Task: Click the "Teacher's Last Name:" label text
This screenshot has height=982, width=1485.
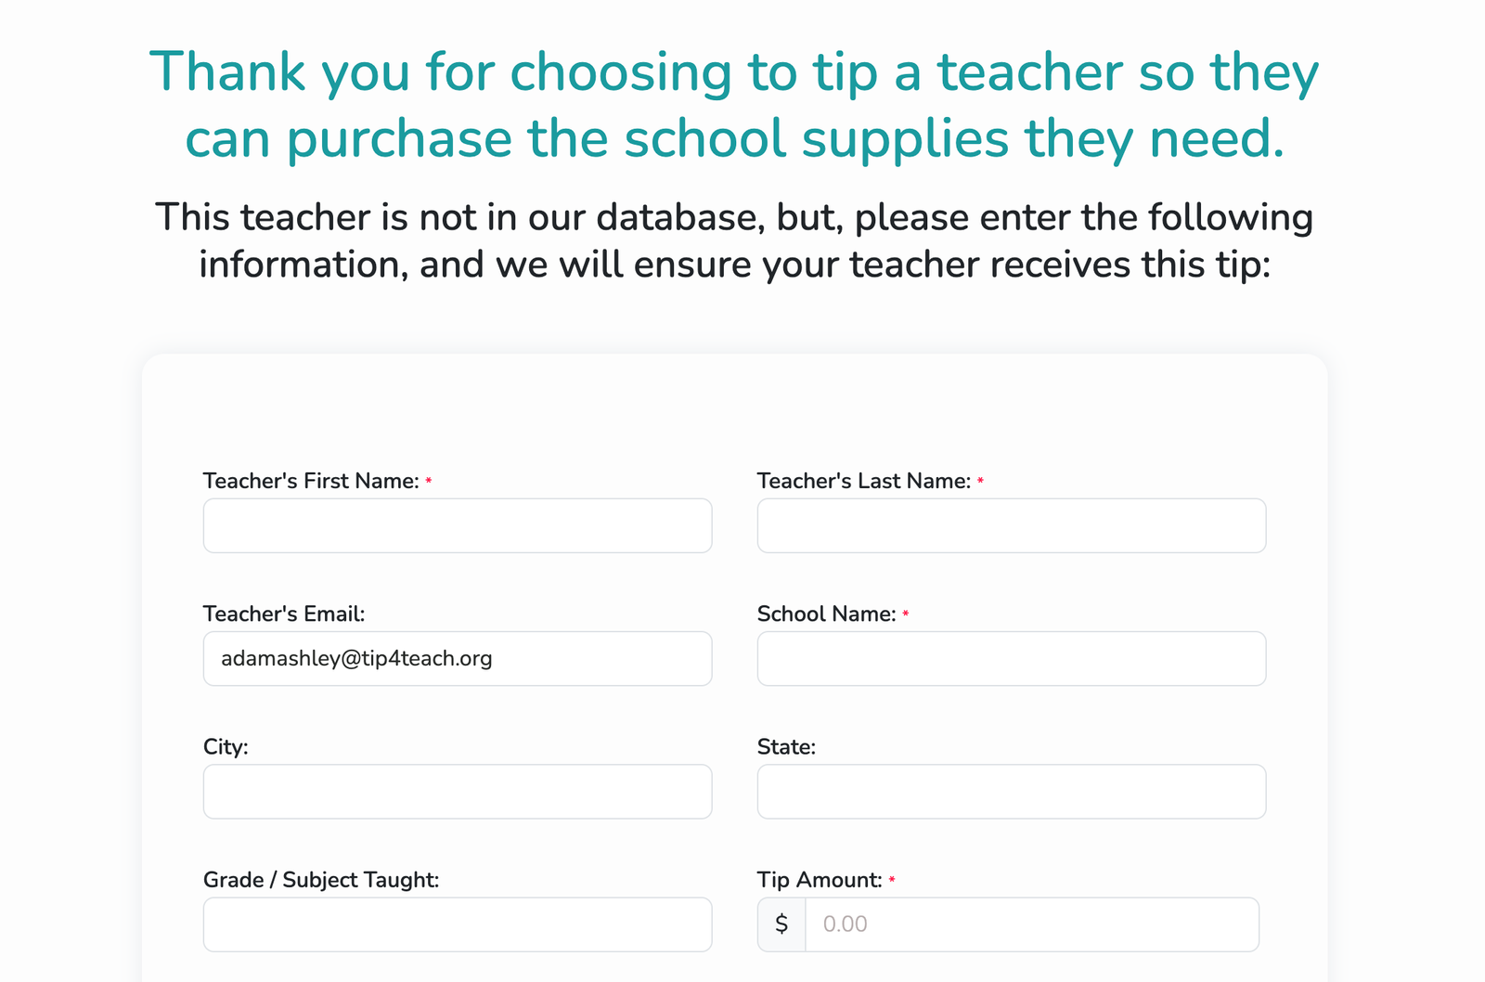Action: point(863,481)
